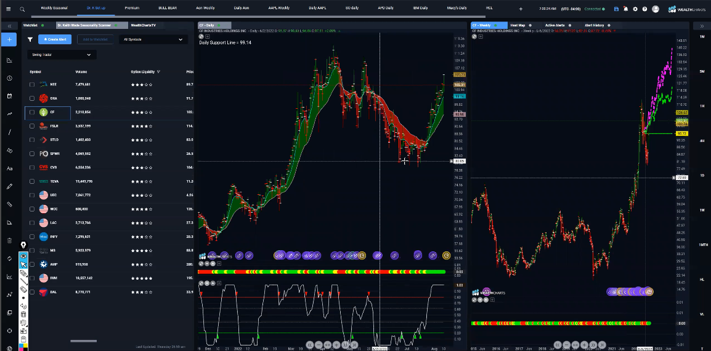The width and height of the screenshot is (711, 351).
Task: Check the ORA row checkbox
Action: click(32, 98)
